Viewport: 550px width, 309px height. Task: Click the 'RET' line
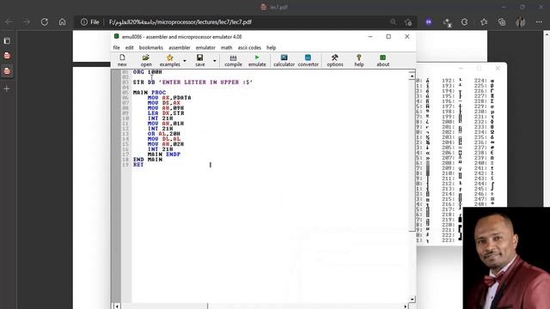138,165
